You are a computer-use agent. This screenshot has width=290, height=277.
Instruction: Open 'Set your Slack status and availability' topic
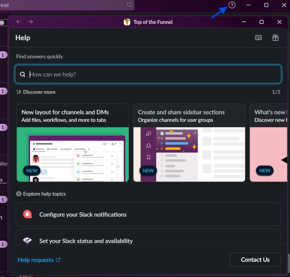(x=148, y=237)
